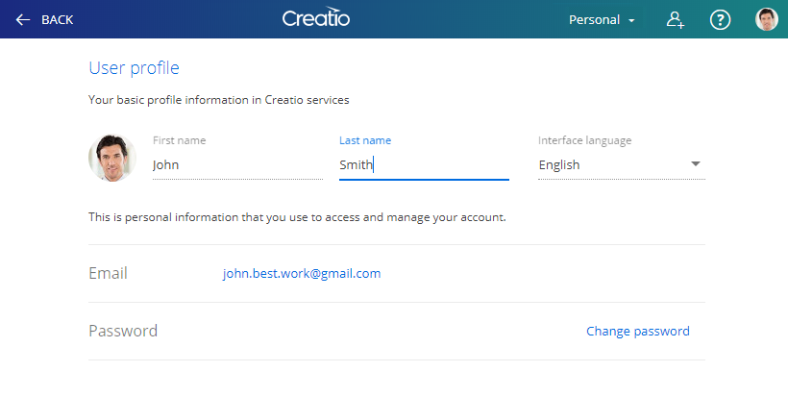Select the Password row label
Screen dimensions: 788x397
pos(123,332)
